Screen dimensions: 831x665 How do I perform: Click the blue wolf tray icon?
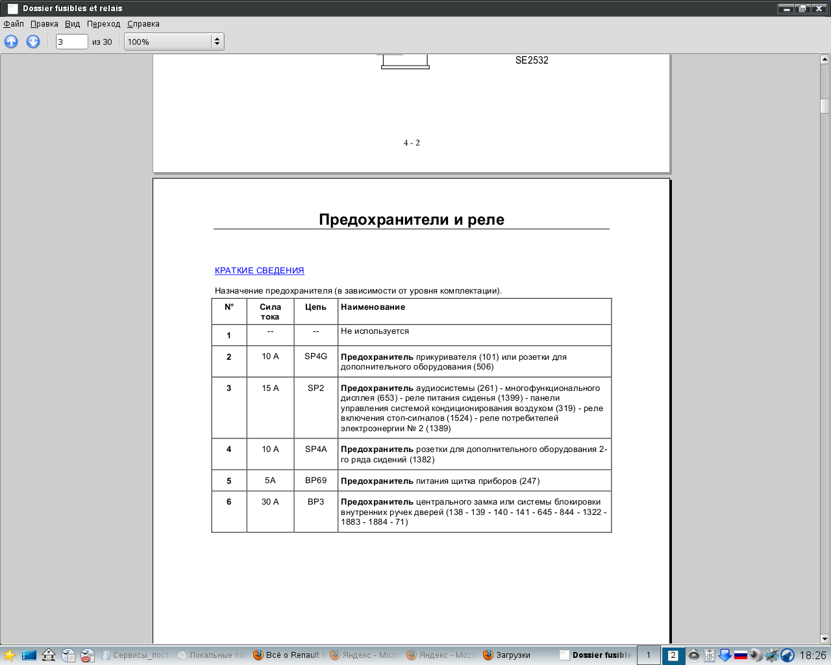788,655
